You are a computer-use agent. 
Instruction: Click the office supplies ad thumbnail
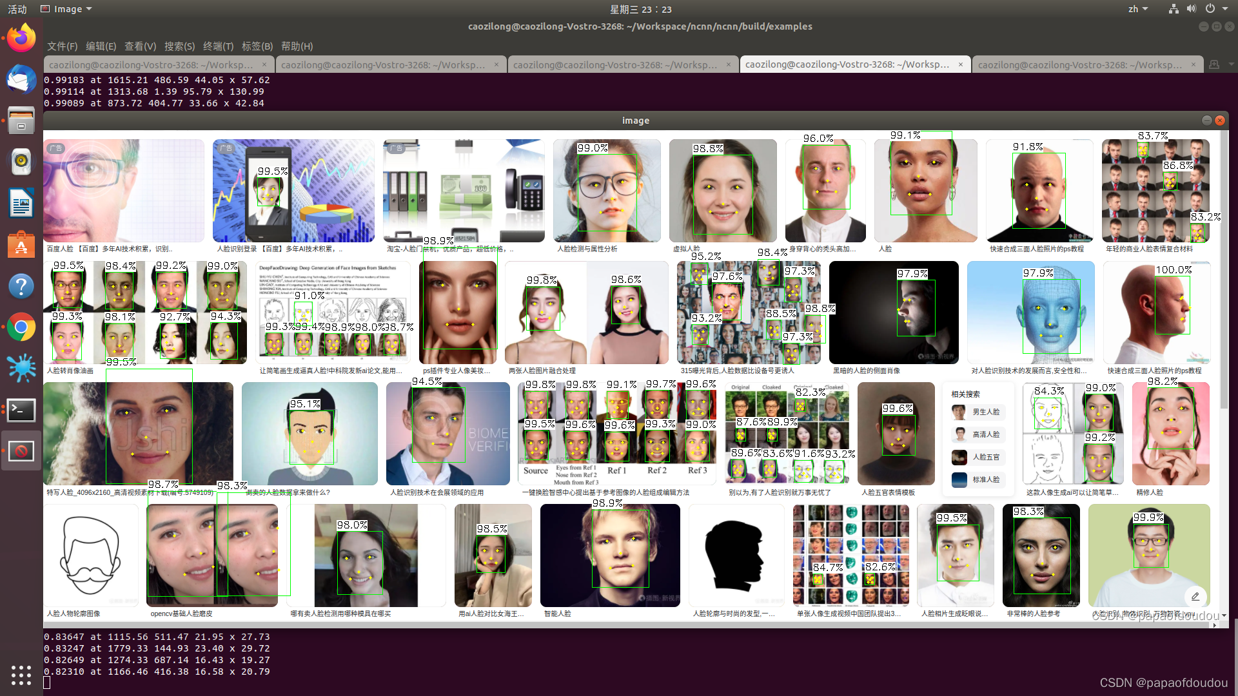click(464, 191)
